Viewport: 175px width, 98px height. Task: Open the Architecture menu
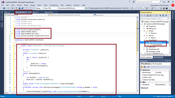tap(54, 5)
